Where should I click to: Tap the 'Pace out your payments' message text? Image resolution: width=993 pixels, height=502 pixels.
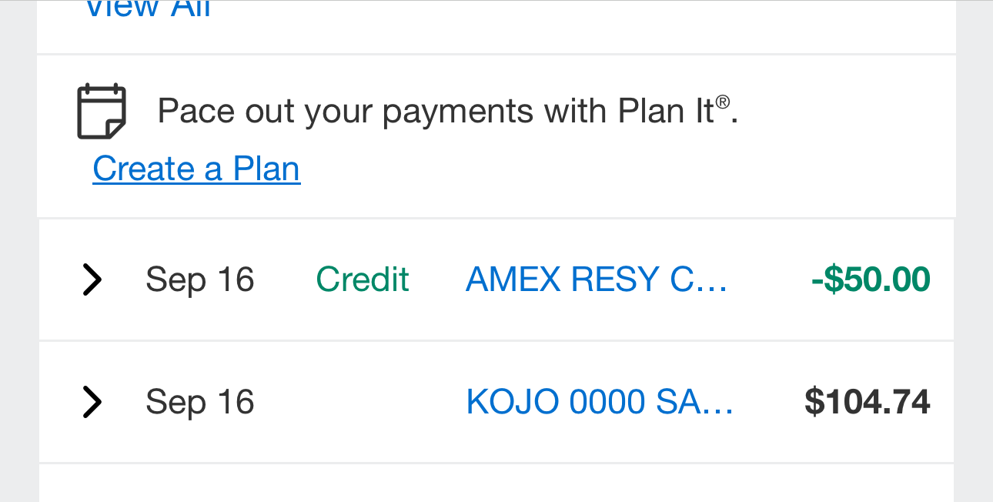click(x=448, y=112)
